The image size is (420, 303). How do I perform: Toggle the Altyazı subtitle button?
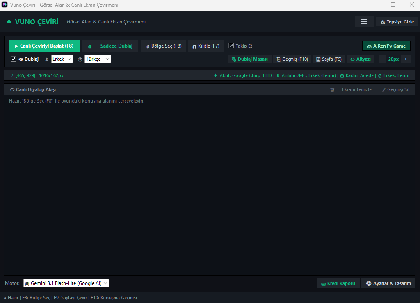click(361, 59)
